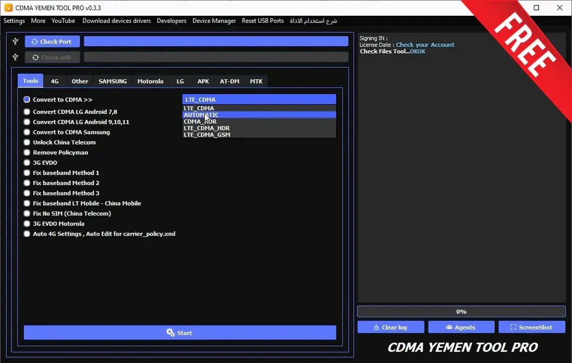Click the USB icon beside Check adb
Screen dimensions: 572x363
click(x=16, y=57)
